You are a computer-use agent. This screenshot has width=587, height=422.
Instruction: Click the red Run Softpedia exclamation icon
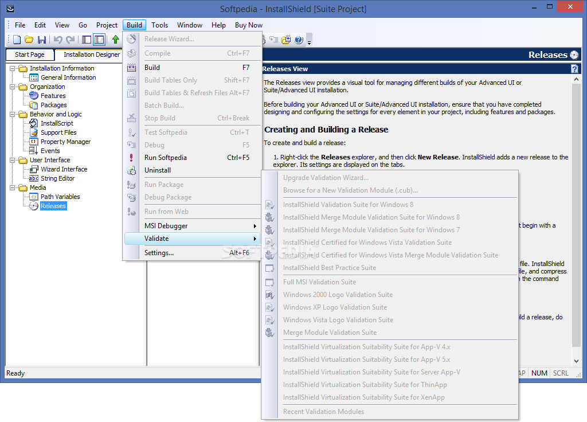click(x=131, y=158)
